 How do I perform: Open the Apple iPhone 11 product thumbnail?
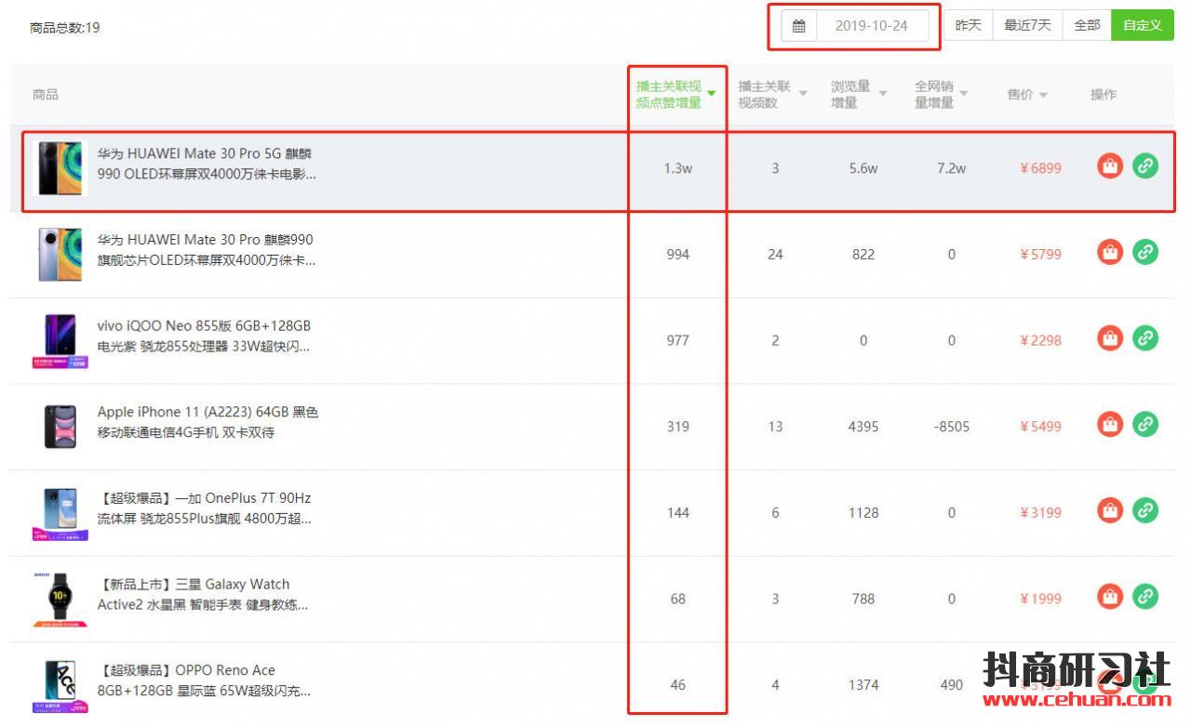pyautogui.click(x=60, y=426)
